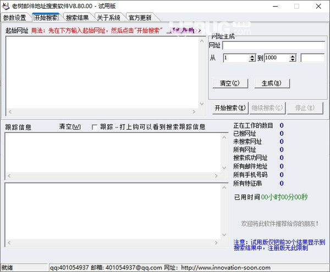Click up arrow of 跟踪信息 box scrollbar
This screenshot has width=330, height=272.
click(224, 137)
